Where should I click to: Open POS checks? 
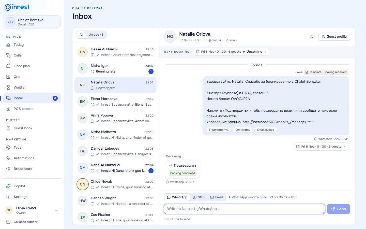32,109
